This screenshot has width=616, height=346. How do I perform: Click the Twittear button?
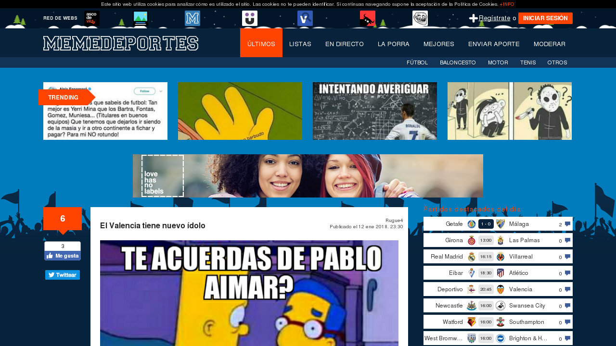(63, 275)
